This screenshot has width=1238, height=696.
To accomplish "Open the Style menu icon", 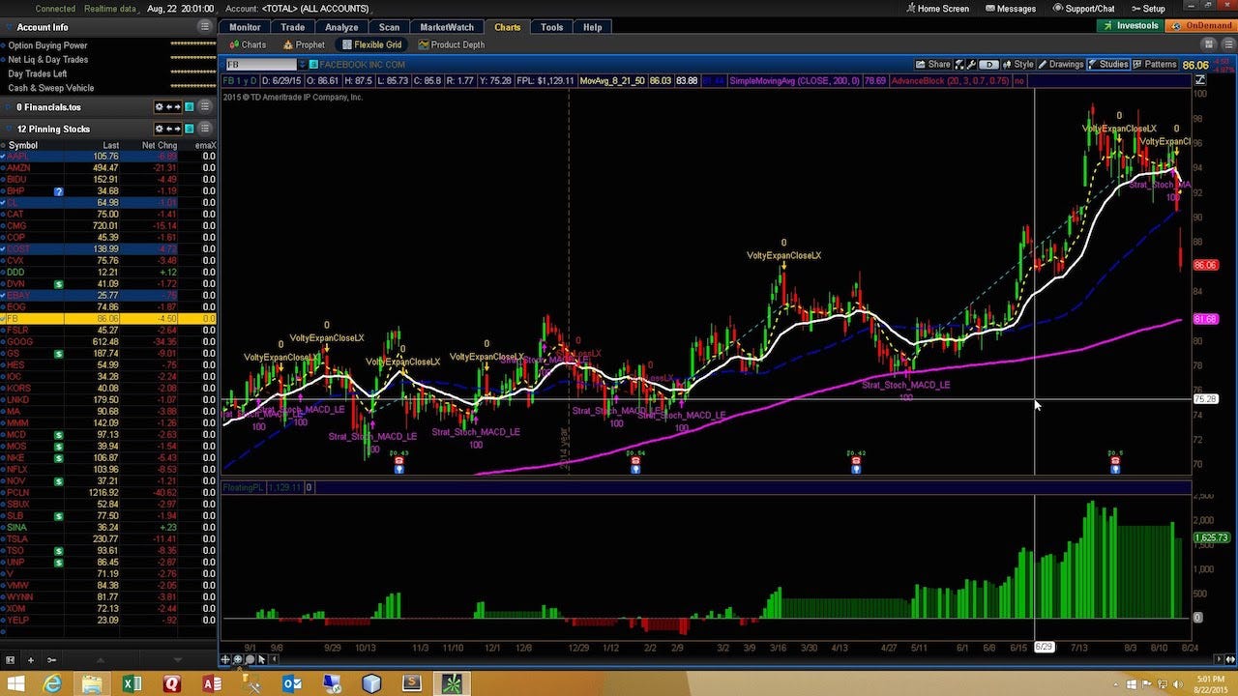I will [x=1019, y=64].
